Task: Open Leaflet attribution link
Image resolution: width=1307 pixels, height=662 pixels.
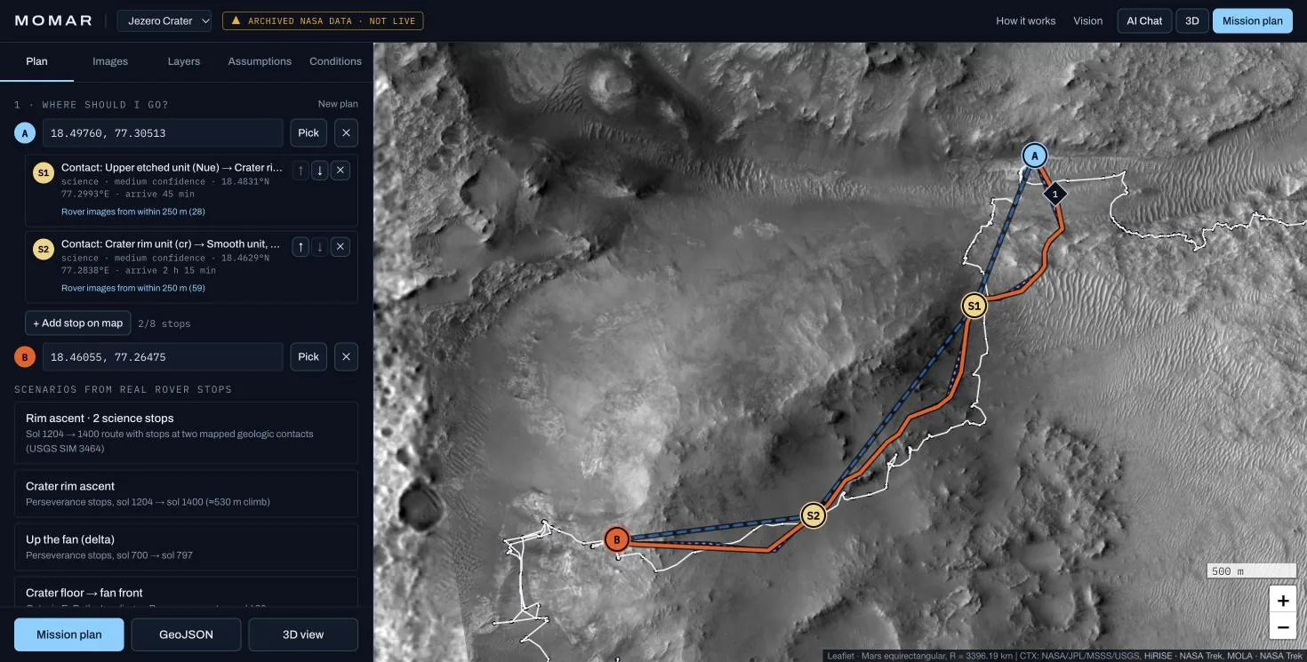Action: click(840, 657)
